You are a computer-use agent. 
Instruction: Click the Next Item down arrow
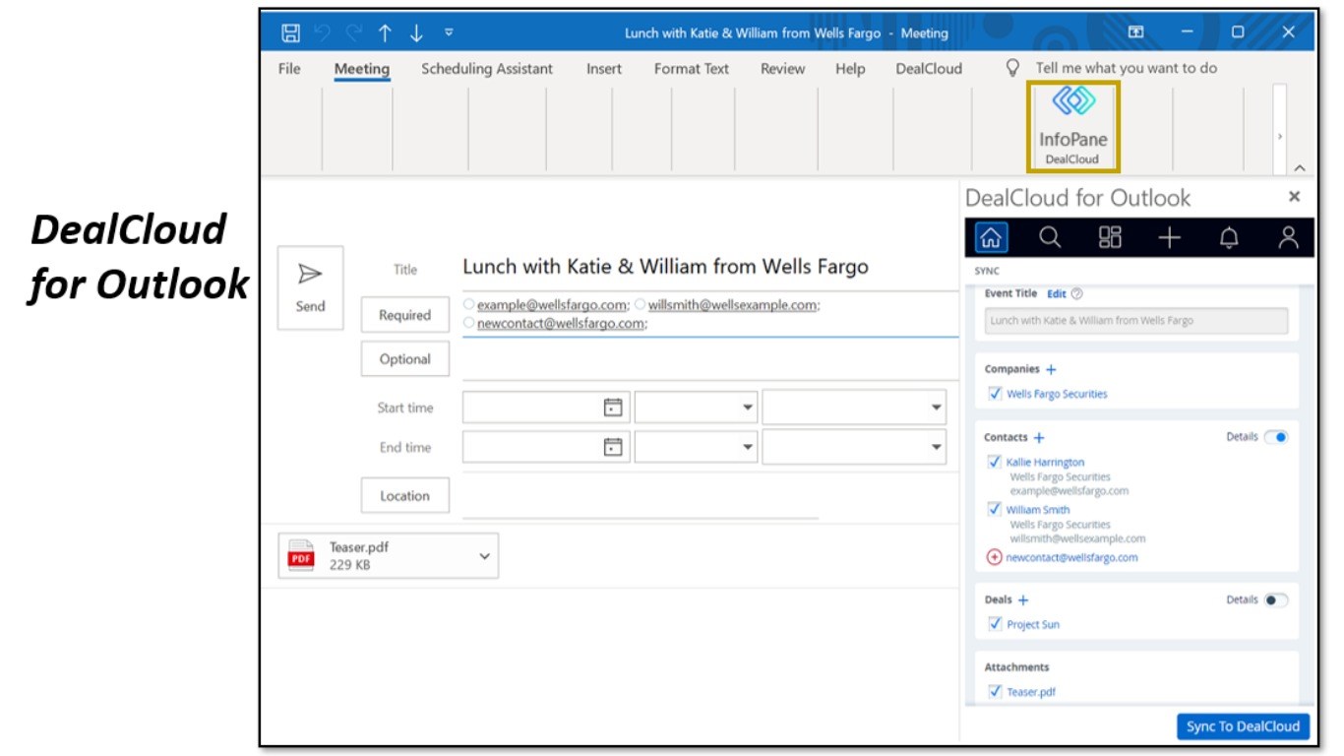(x=416, y=32)
